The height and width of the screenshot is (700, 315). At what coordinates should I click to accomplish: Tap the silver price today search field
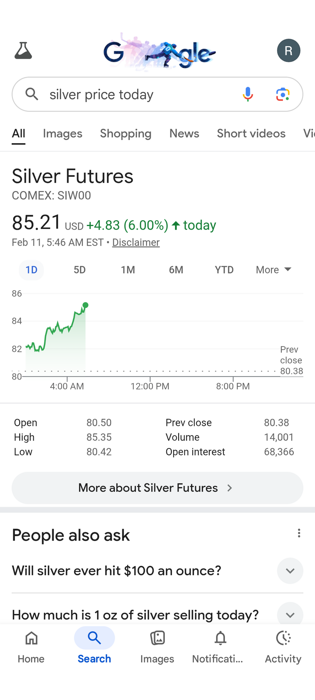pyautogui.click(x=139, y=94)
